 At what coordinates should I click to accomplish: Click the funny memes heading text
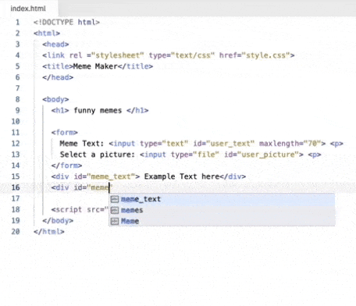click(x=98, y=111)
